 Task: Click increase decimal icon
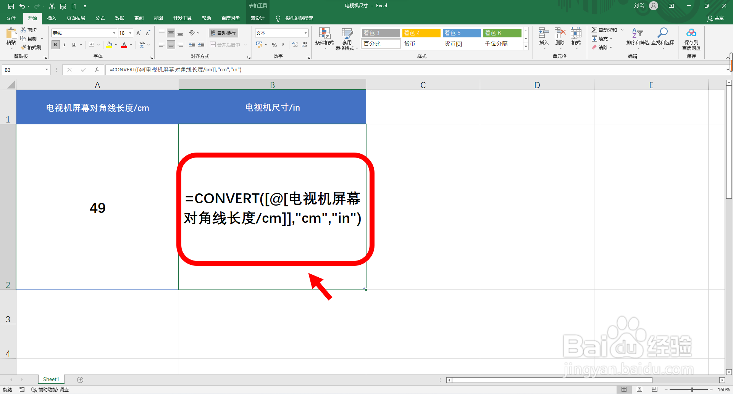295,45
